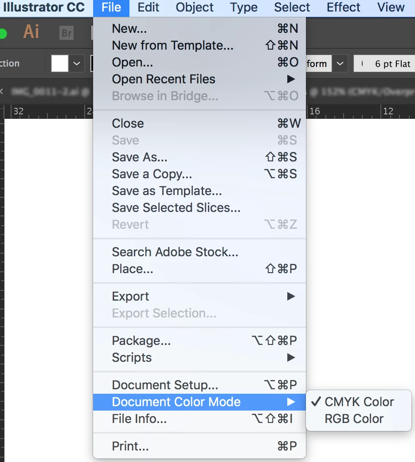This screenshot has width=415, height=462.
Task: Switch to RGB Color mode
Action: click(359, 419)
